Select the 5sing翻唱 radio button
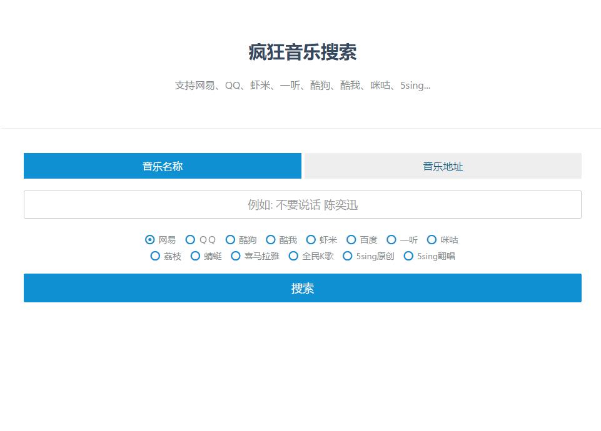The height and width of the screenshot is (431, 601). tap(408, 256)
